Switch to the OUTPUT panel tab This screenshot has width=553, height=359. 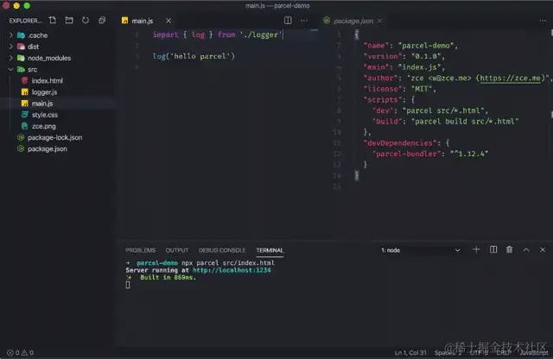pyautogui.click(x=177, y=250)
